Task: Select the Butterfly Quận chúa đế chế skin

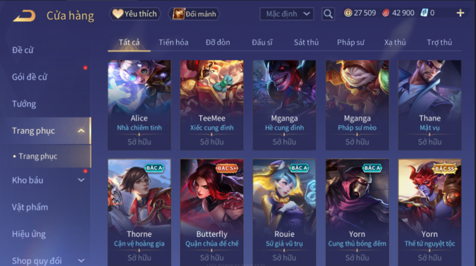Action: tap(212, 212)
